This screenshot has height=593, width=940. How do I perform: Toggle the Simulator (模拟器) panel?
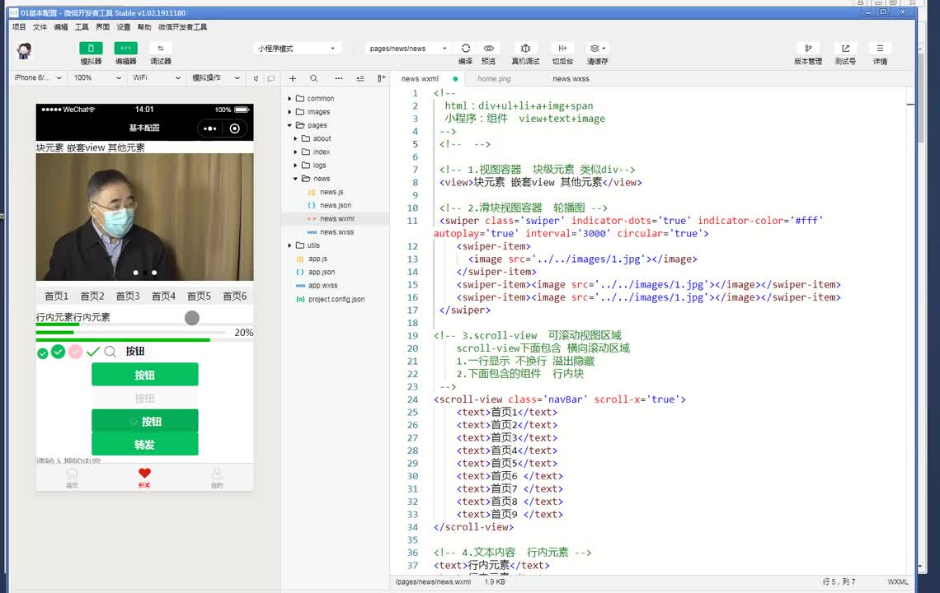[91, 49]
